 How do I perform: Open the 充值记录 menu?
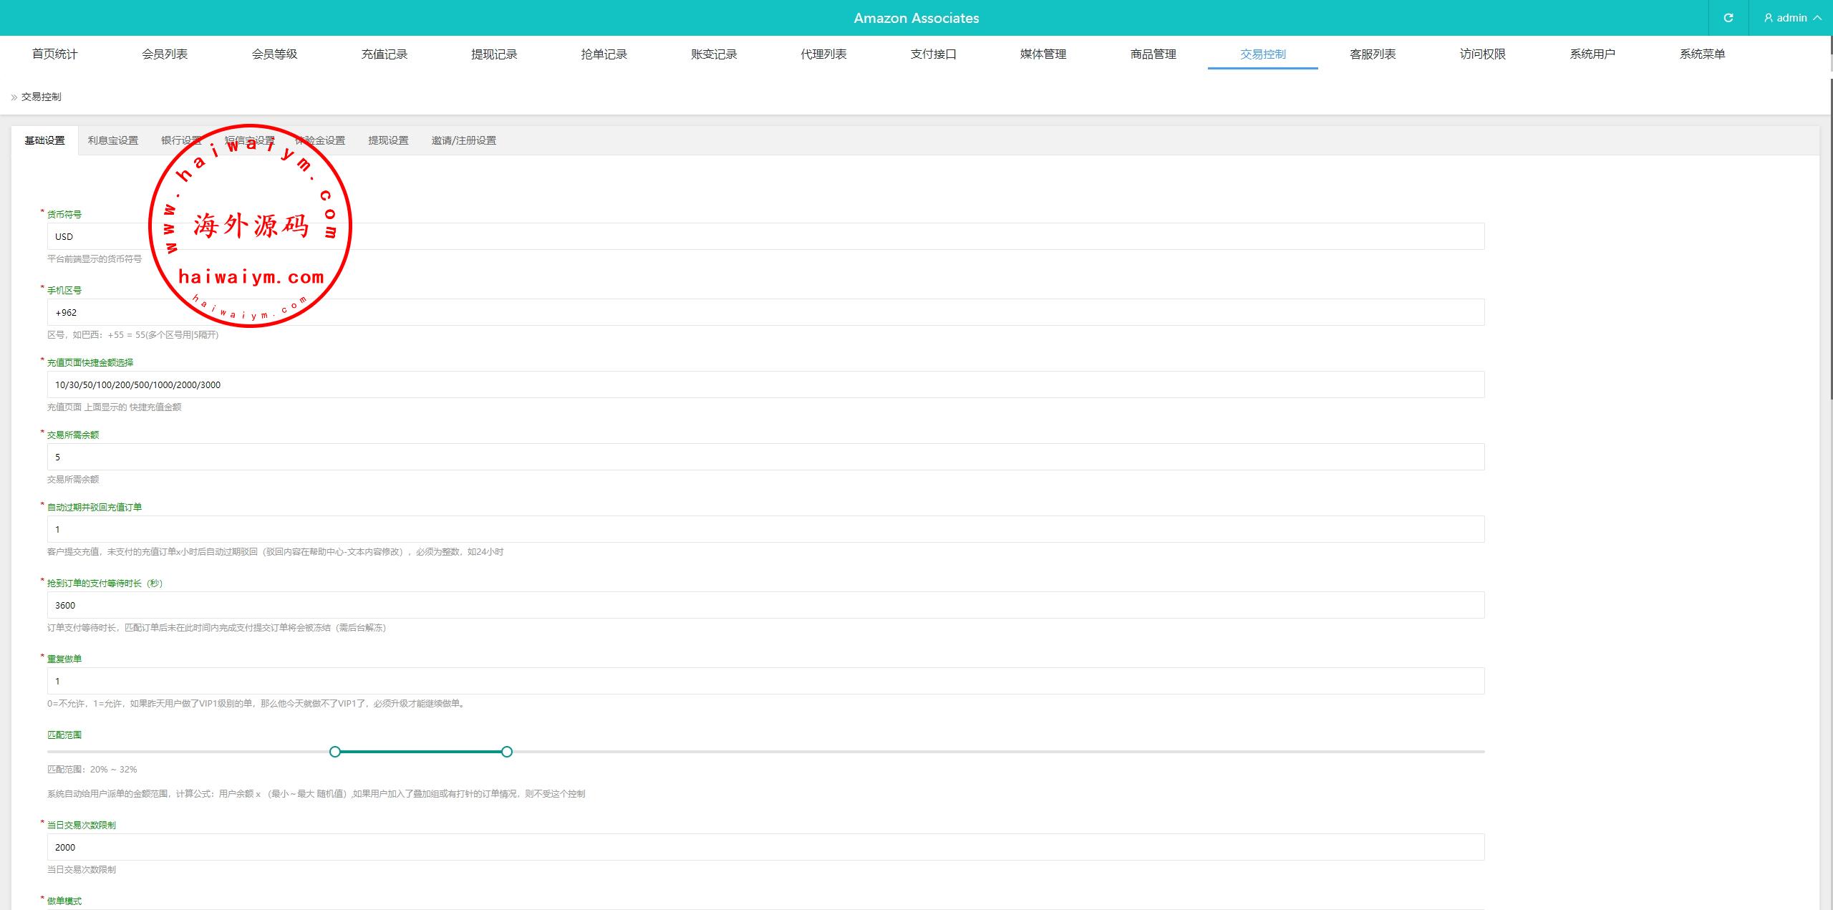pos(384,54)
